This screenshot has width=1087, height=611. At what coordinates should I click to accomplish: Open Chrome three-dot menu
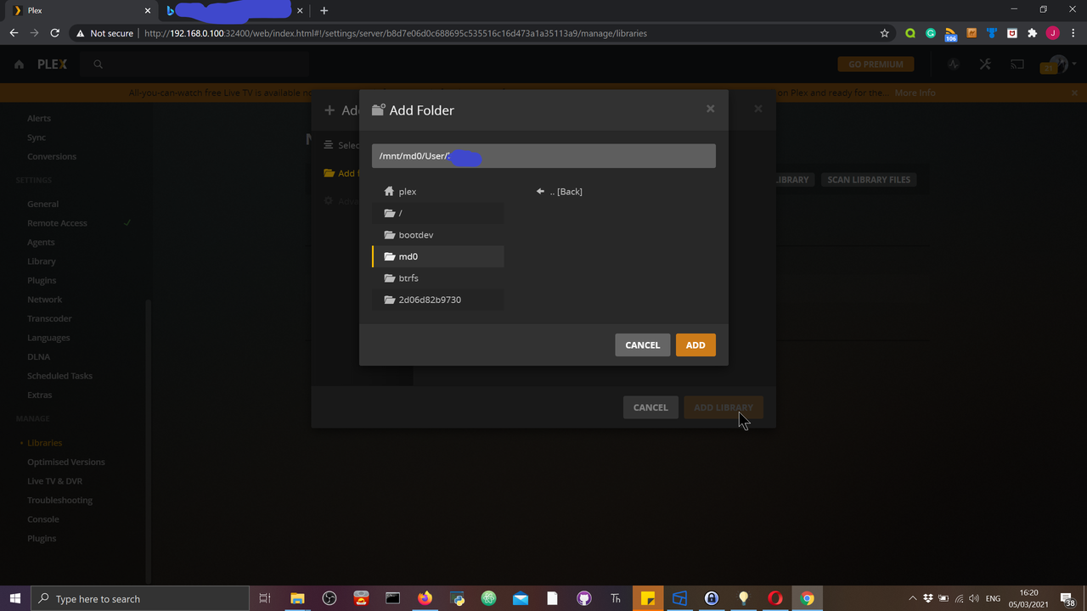1073,33
